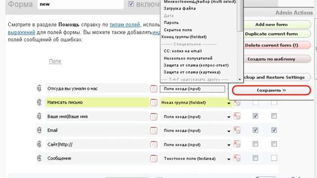Toggle second checkbox in 'Сайт|http://' row
Screen dimensions: 317x178
[274, 144]
